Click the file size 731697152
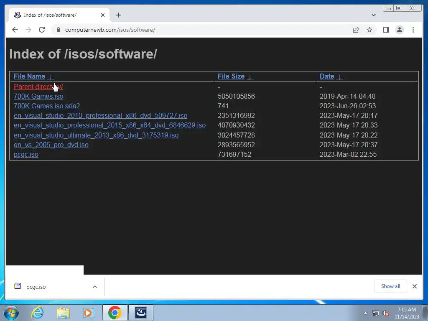Screen dimensions: 428x321 click(234, 154)
